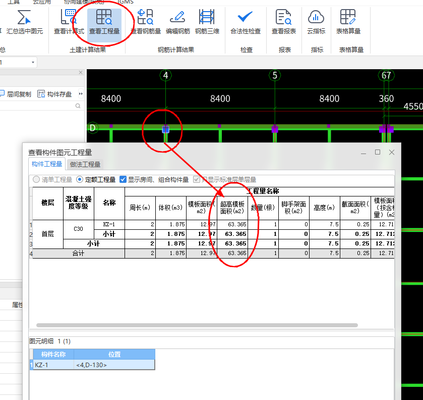Open 查看报表 report icon
Screen dimensions: 423x400
283,17
